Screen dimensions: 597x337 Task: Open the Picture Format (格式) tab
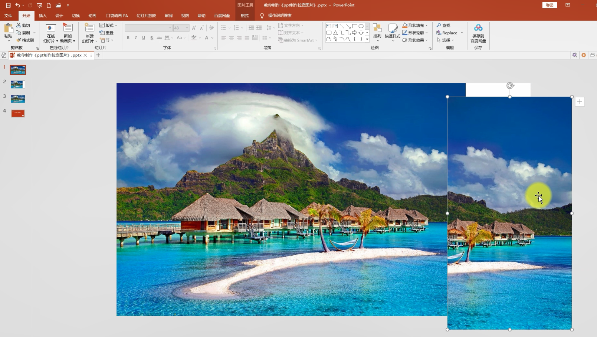pos(245,16)
